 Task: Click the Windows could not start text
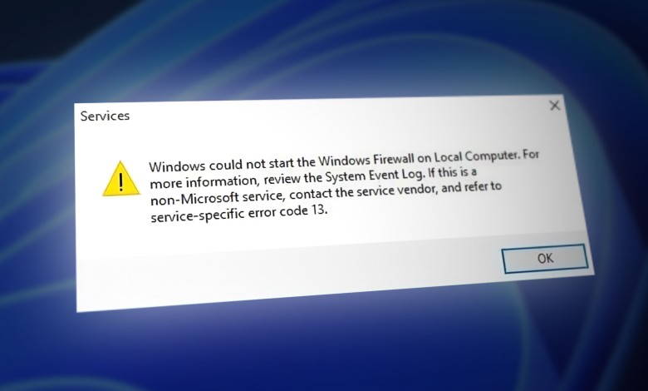(x=232, y=164)
